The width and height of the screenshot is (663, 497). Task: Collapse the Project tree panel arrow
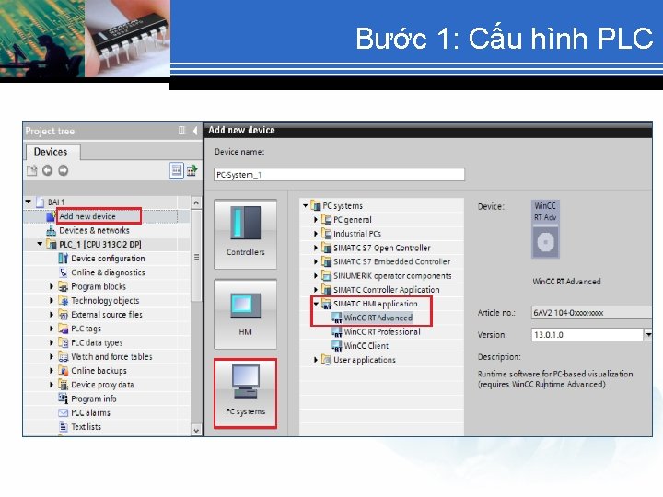point(195,131)
